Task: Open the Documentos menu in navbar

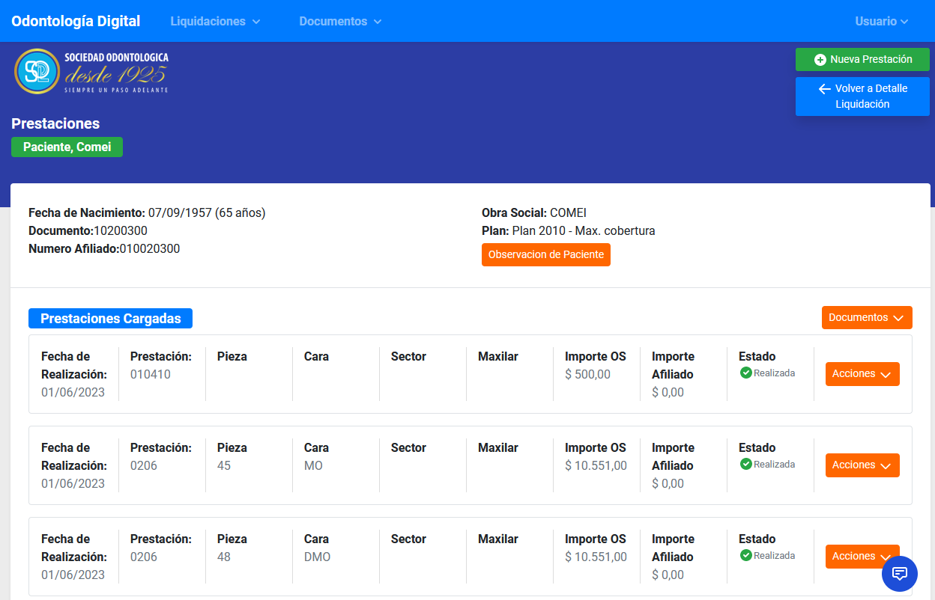Action: [340, 21]
